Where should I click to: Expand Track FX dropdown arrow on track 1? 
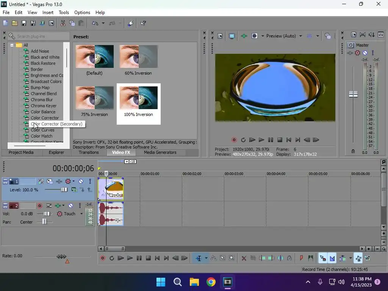click(74, 181)
